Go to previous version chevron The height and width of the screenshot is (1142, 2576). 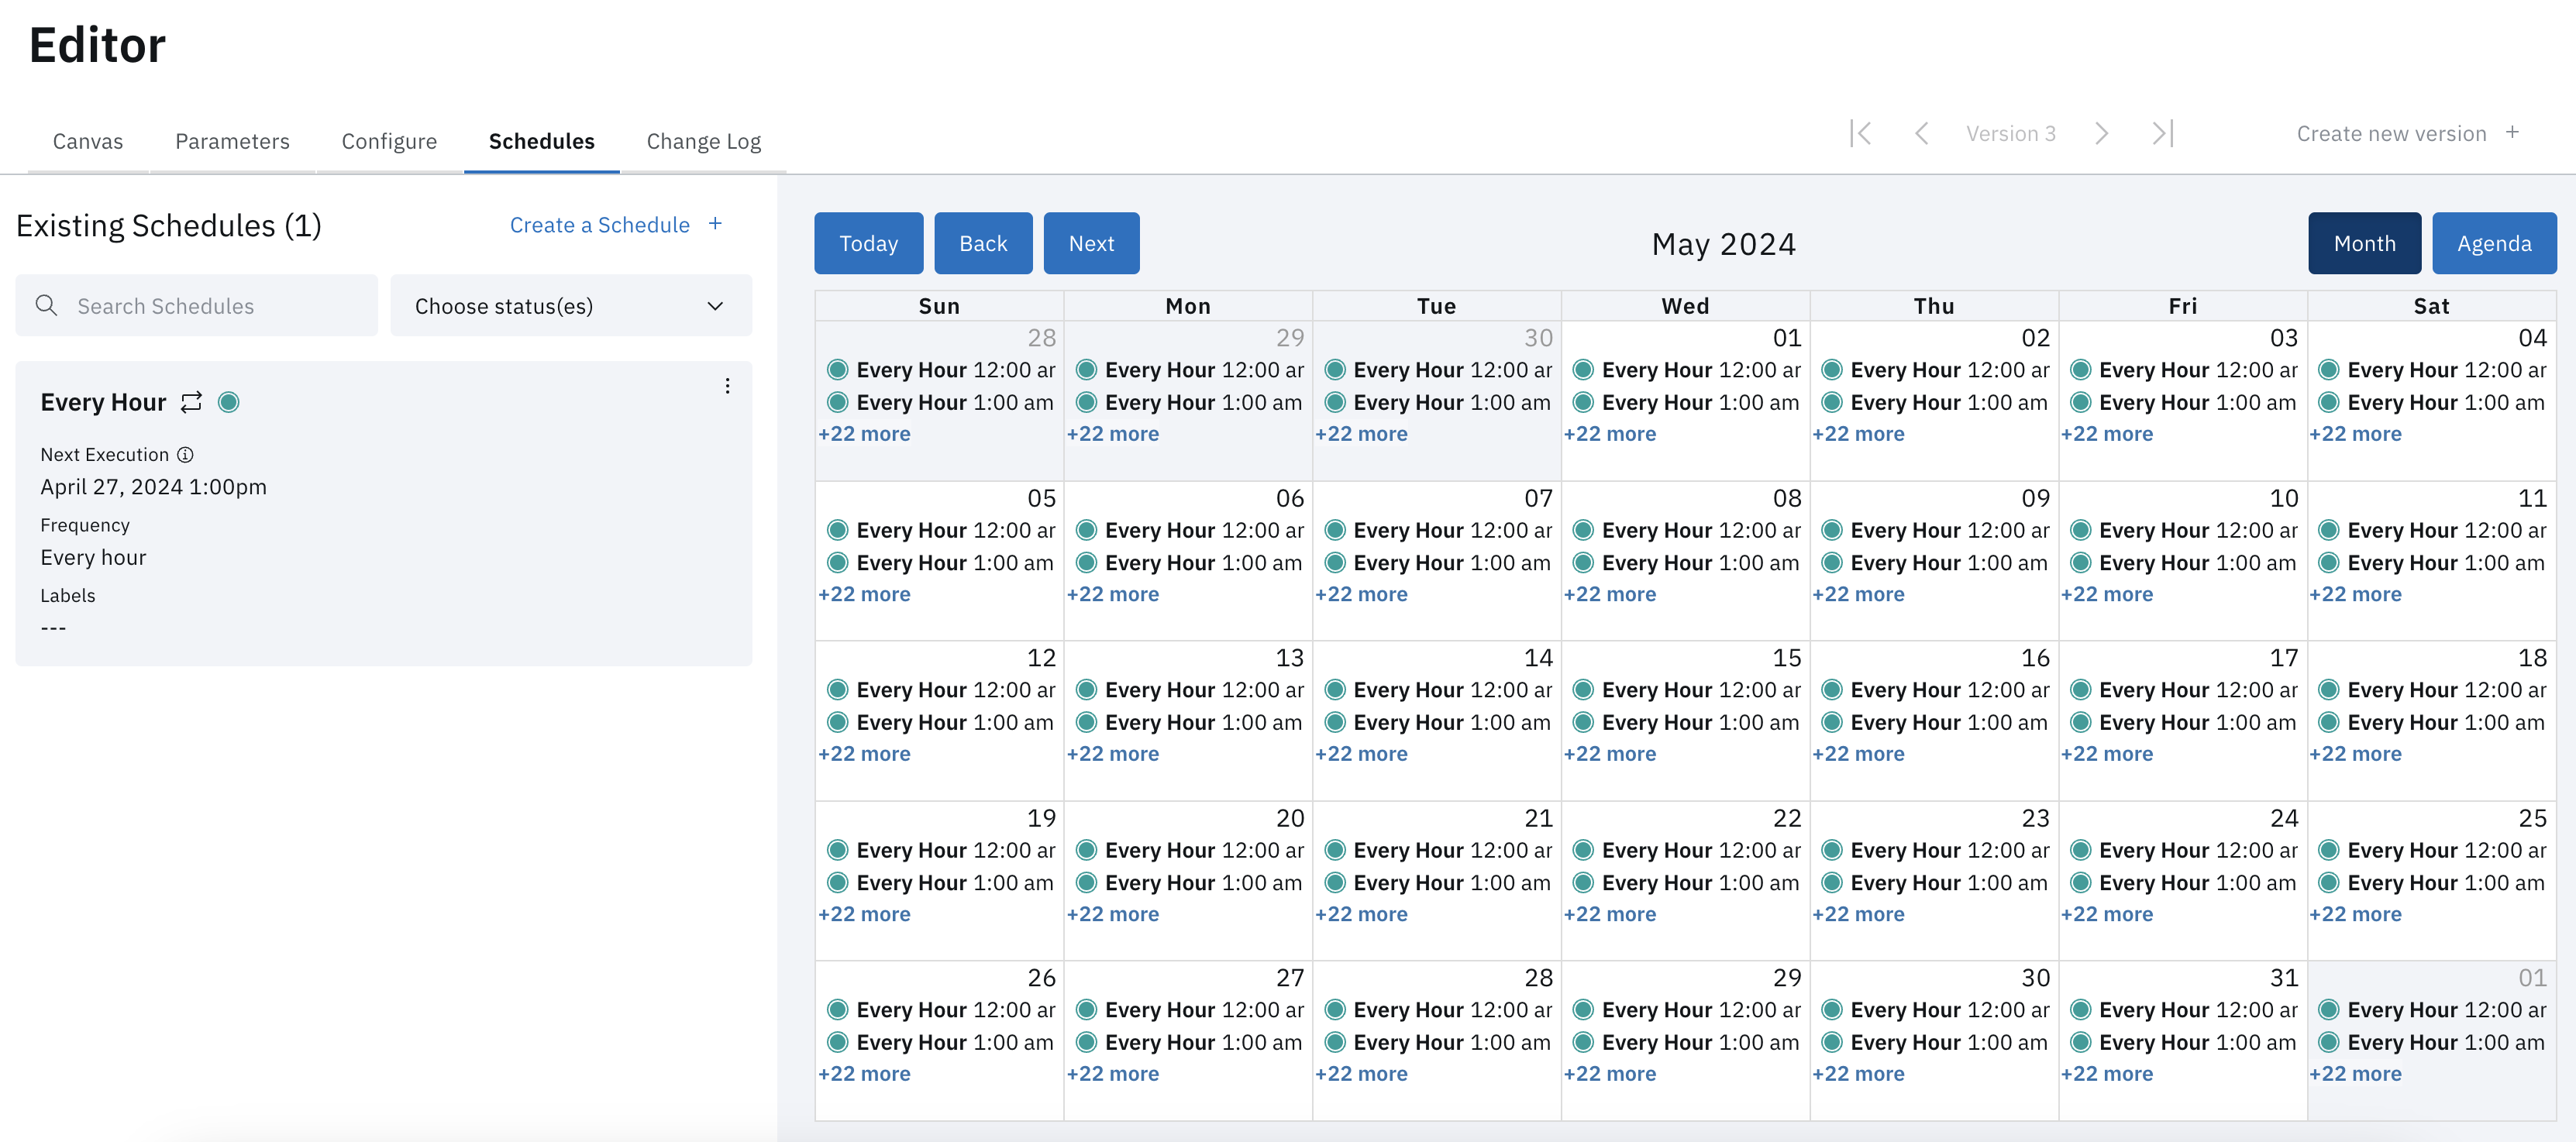pos(1921,133)
